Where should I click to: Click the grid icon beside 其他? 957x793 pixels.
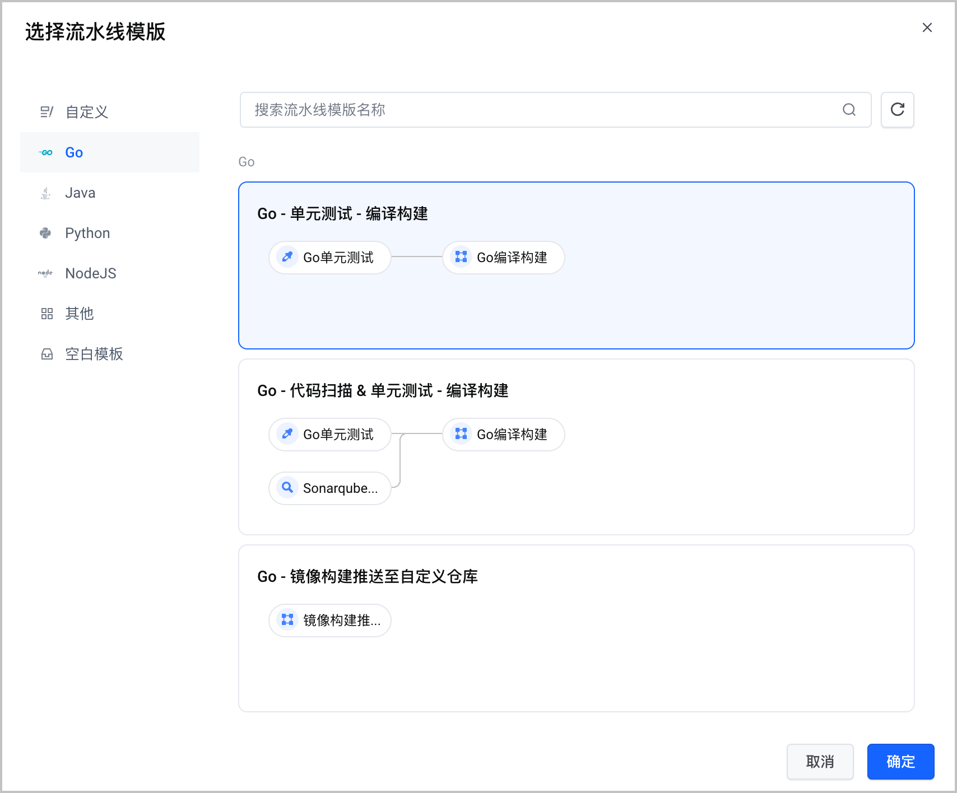pos(47,314)
